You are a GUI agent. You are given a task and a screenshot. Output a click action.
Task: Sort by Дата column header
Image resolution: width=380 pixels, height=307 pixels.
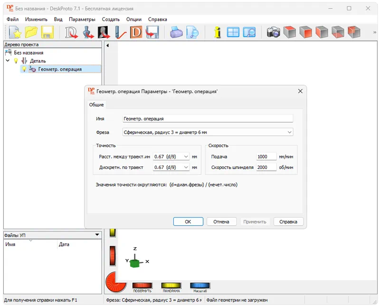coord(79,244)
